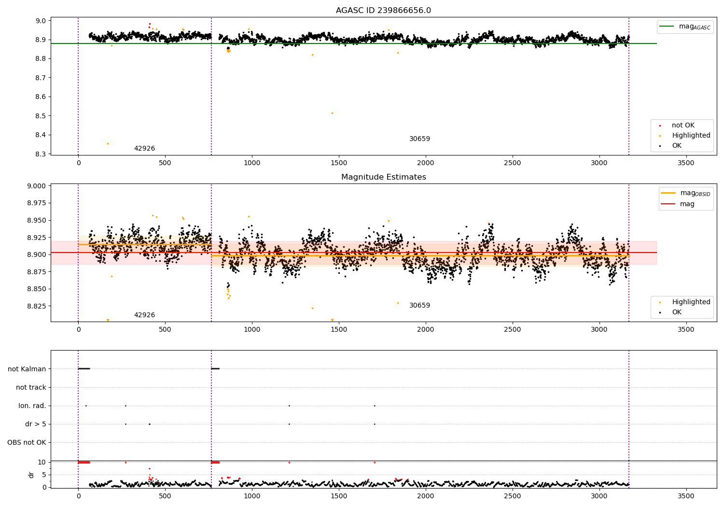Click the 8.3 tick on top plot

[41, 154]
